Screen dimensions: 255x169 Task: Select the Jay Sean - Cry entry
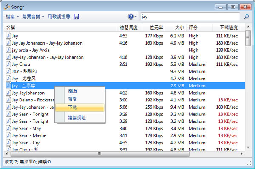[25, 143]
